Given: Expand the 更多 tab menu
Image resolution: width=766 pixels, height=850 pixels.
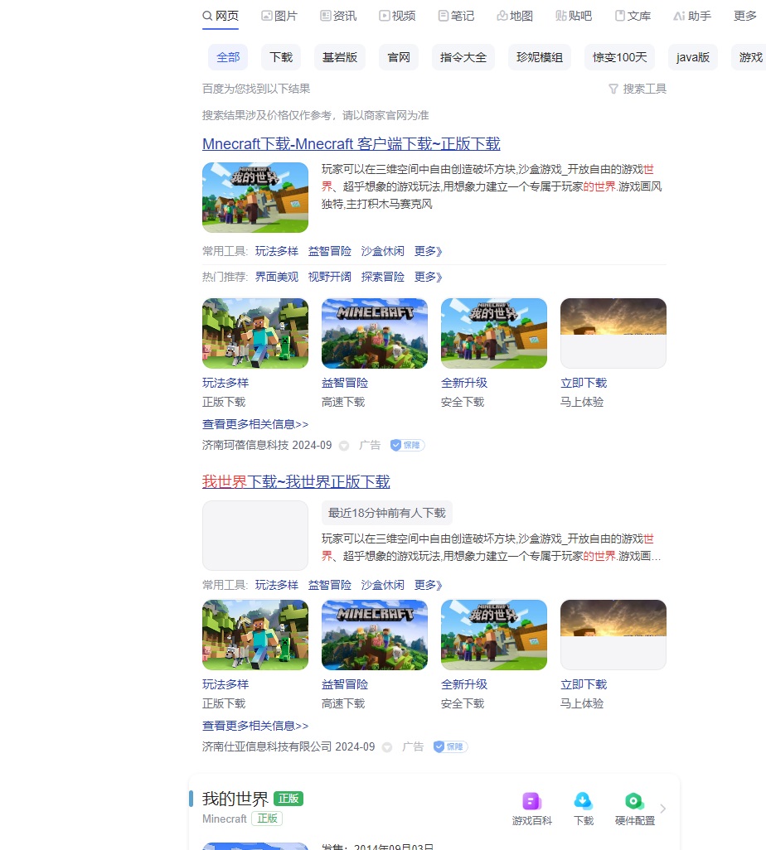Looking at the screenshot, I should coord(745,16).
